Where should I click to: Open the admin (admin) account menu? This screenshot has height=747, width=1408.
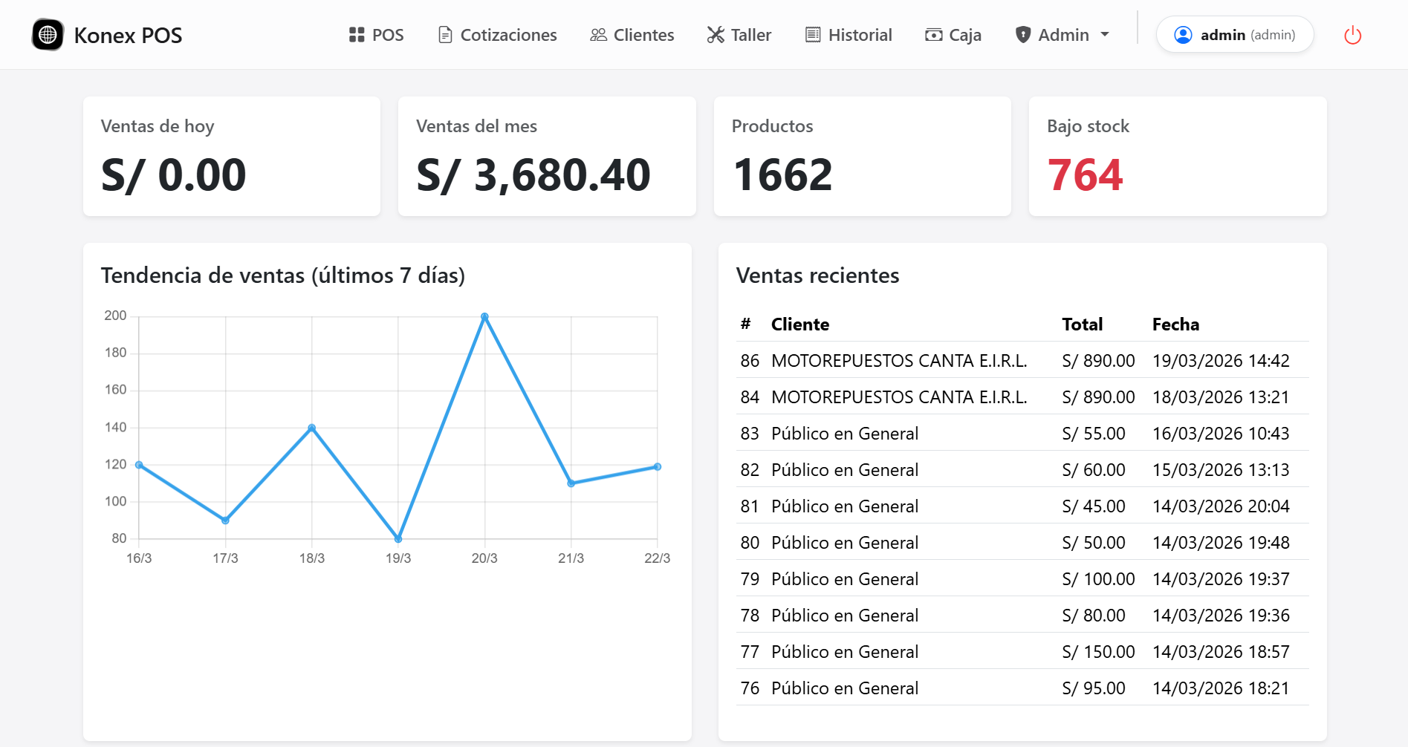click(1235, 34)
